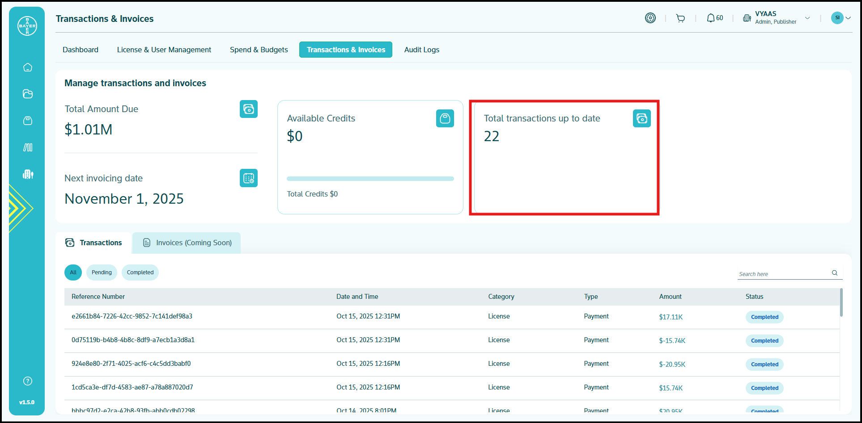Screen dimensions: 862x423
Task: Expand the VYAAS organization dropdown
Action: click(x=807, y=18)
